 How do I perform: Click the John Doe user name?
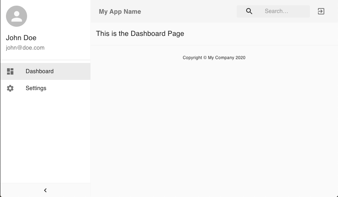coord(21,38)
